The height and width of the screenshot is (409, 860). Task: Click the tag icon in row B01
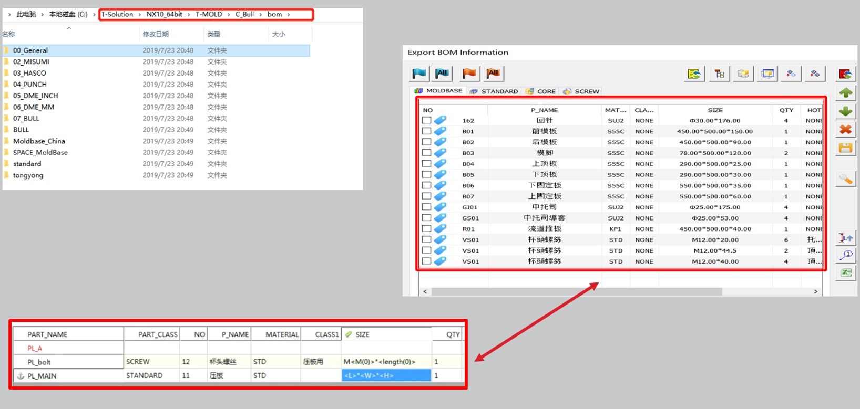[440, 131]
